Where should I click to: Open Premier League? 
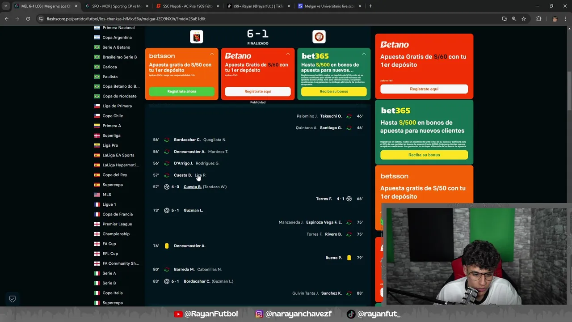click(117, 224)
